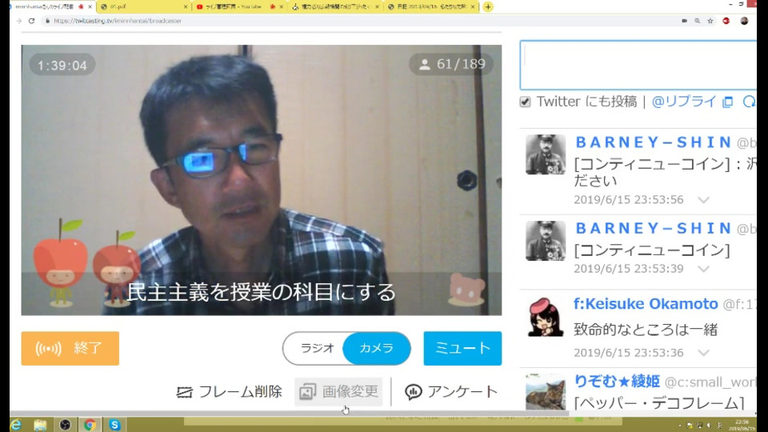Switch to the 01.pdf browser tab
Viewport: 768px width, 432px height.
(x=142, y=6)
